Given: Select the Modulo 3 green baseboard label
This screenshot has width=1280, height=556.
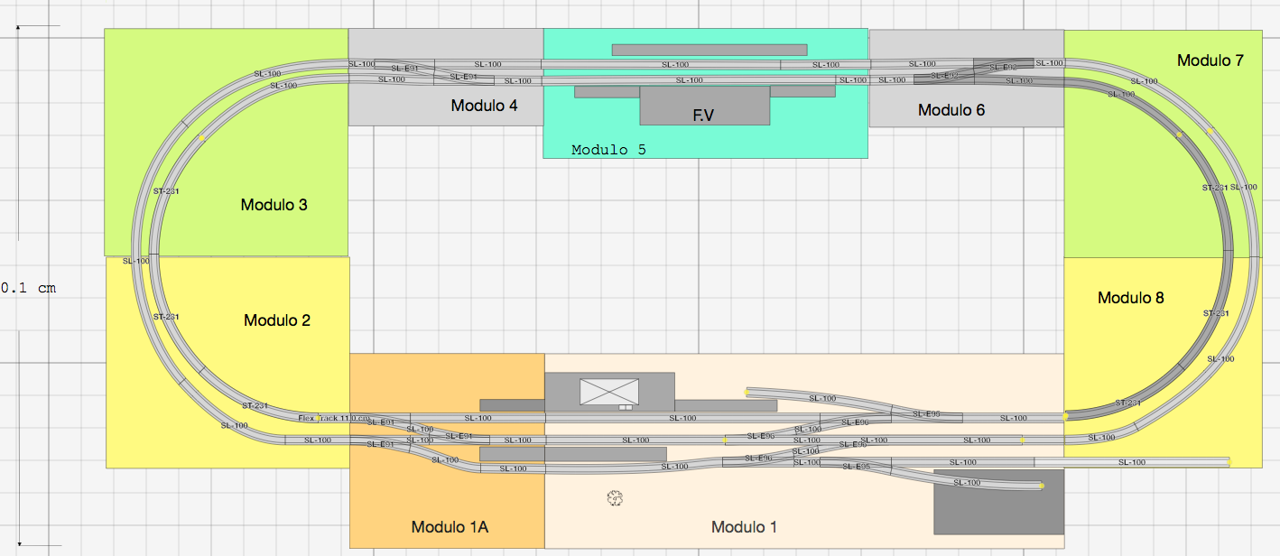Looking at the screenshot, I should 274,205.
